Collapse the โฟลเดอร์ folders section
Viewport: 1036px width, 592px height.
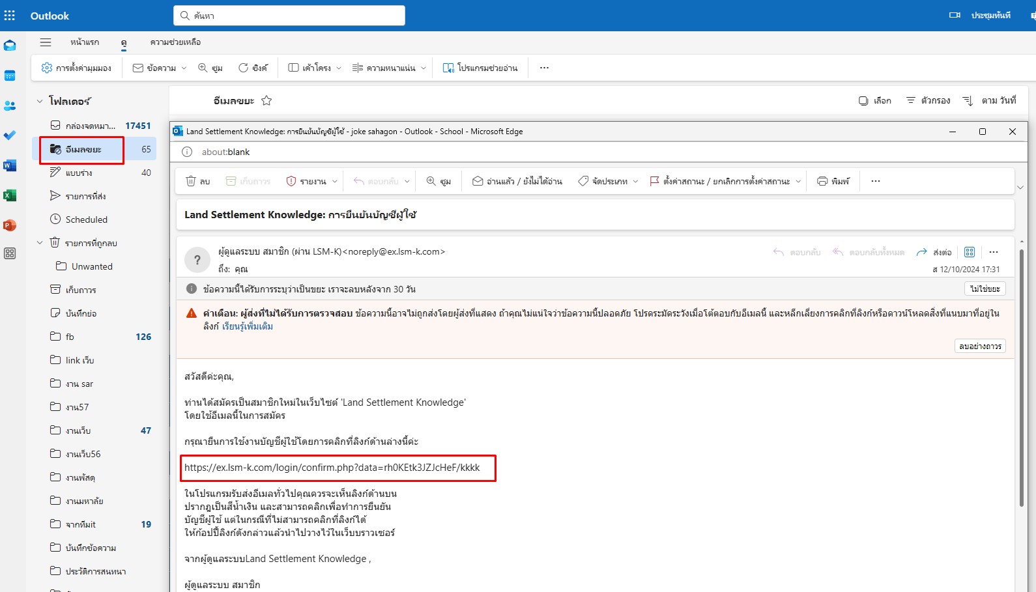pyautogui.click(x=40, y=101)
